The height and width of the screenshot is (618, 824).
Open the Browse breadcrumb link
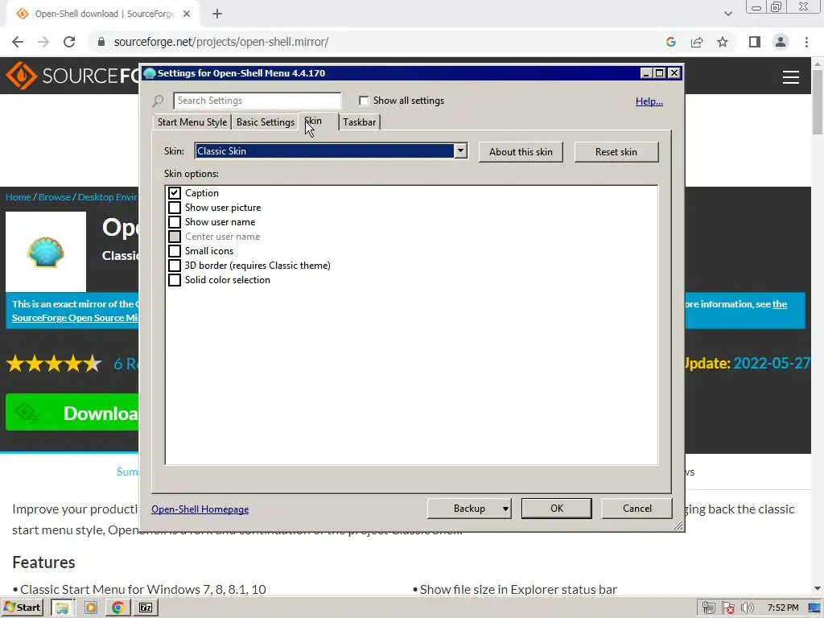[55, 197]
